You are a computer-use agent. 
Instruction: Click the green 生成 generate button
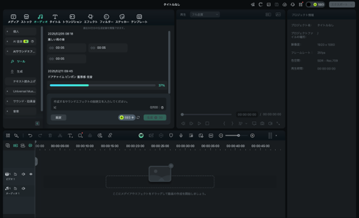pos(155,117)
